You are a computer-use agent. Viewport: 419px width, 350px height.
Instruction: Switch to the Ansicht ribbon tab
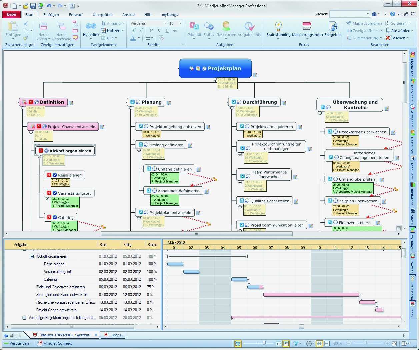[x=129, y=15]
